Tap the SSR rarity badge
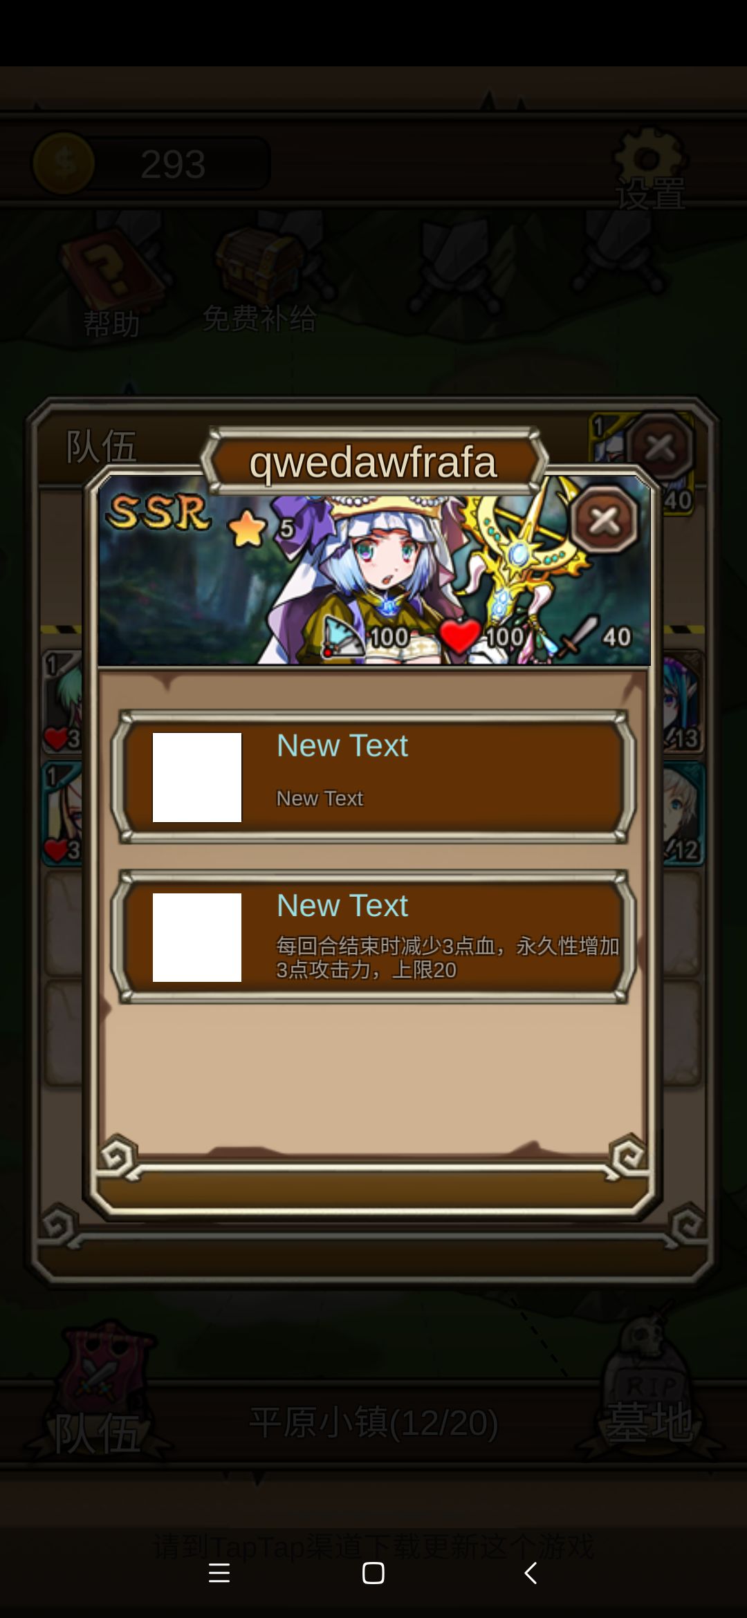The image size is (747, 1618). (x=158, y=512)
